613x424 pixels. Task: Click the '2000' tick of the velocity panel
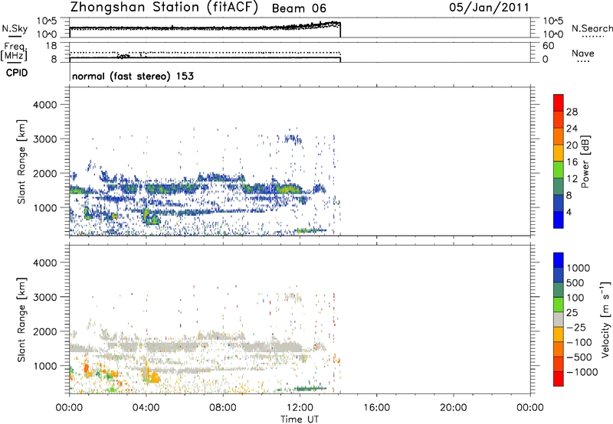point(45,331)
